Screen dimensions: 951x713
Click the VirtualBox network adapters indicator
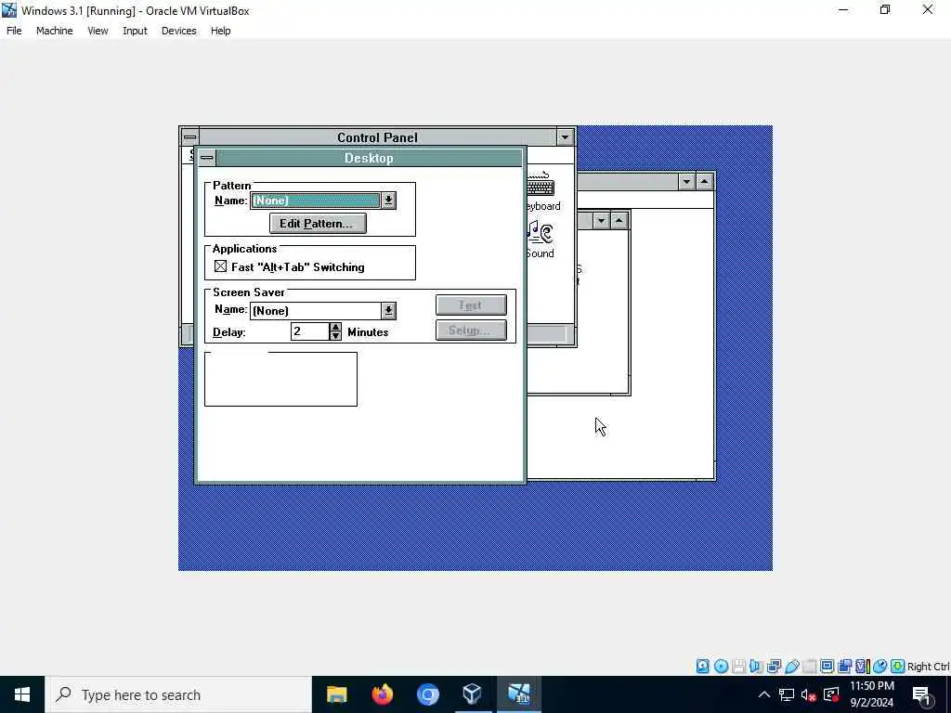[x=774, y=667]
